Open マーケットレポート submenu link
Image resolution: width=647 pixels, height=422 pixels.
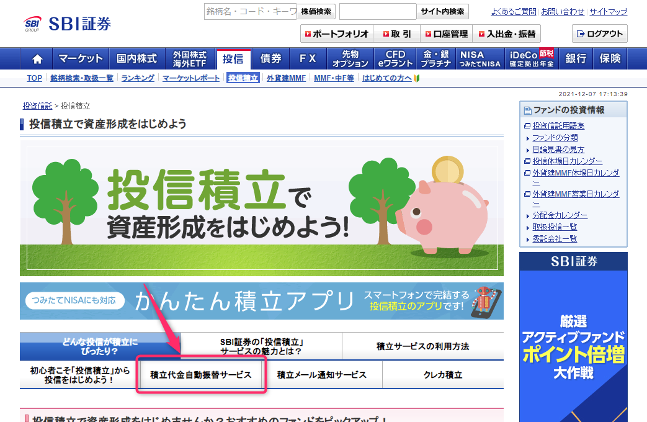(x=191, y=78)
